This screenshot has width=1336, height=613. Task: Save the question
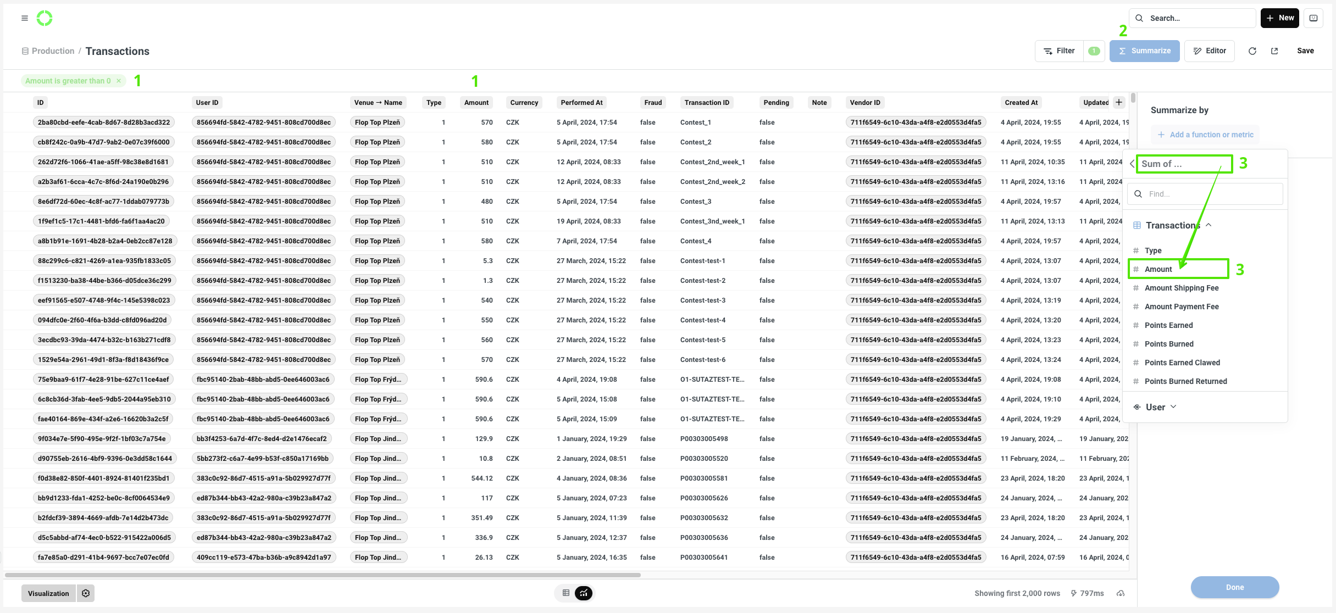(x=1305, y=51)
